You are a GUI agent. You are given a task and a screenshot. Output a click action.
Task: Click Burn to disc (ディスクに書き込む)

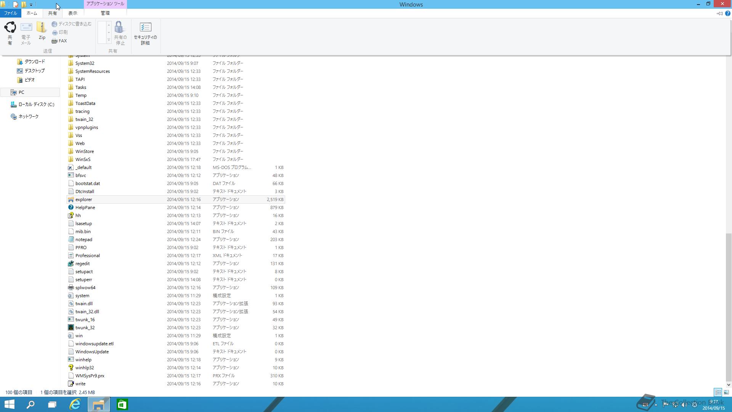72,24
